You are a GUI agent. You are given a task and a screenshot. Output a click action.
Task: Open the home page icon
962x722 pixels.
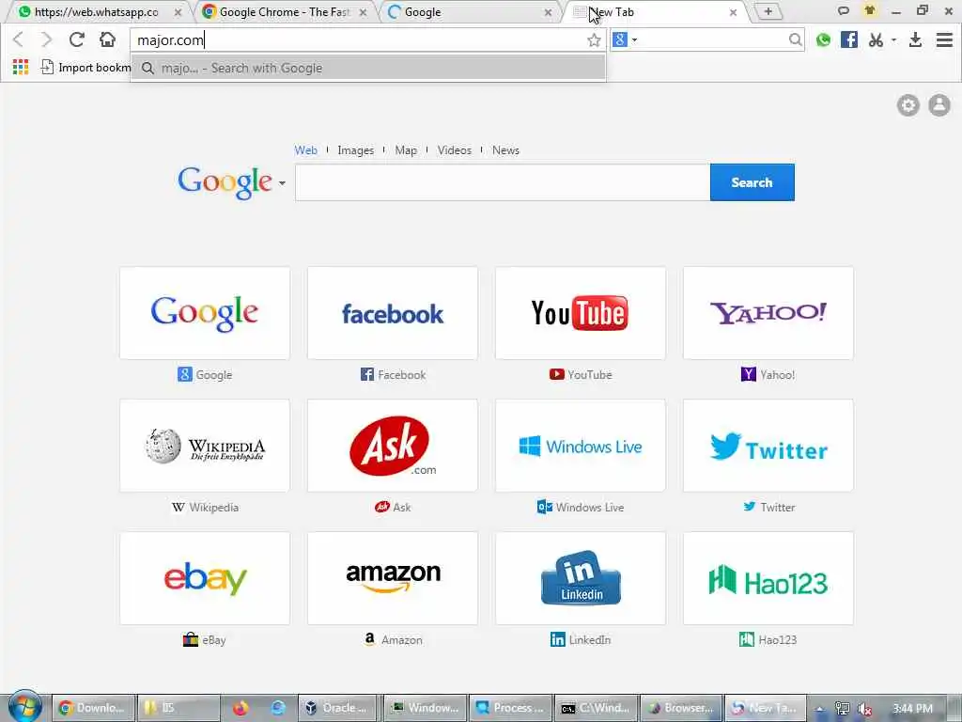coord(107,39)
